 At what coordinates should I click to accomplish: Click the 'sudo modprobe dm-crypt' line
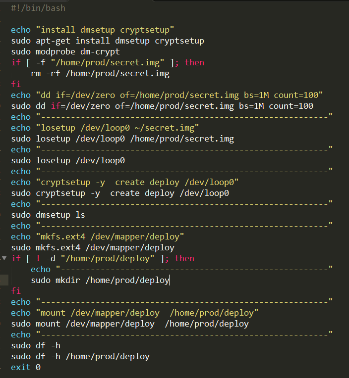(x=65, y=51)
